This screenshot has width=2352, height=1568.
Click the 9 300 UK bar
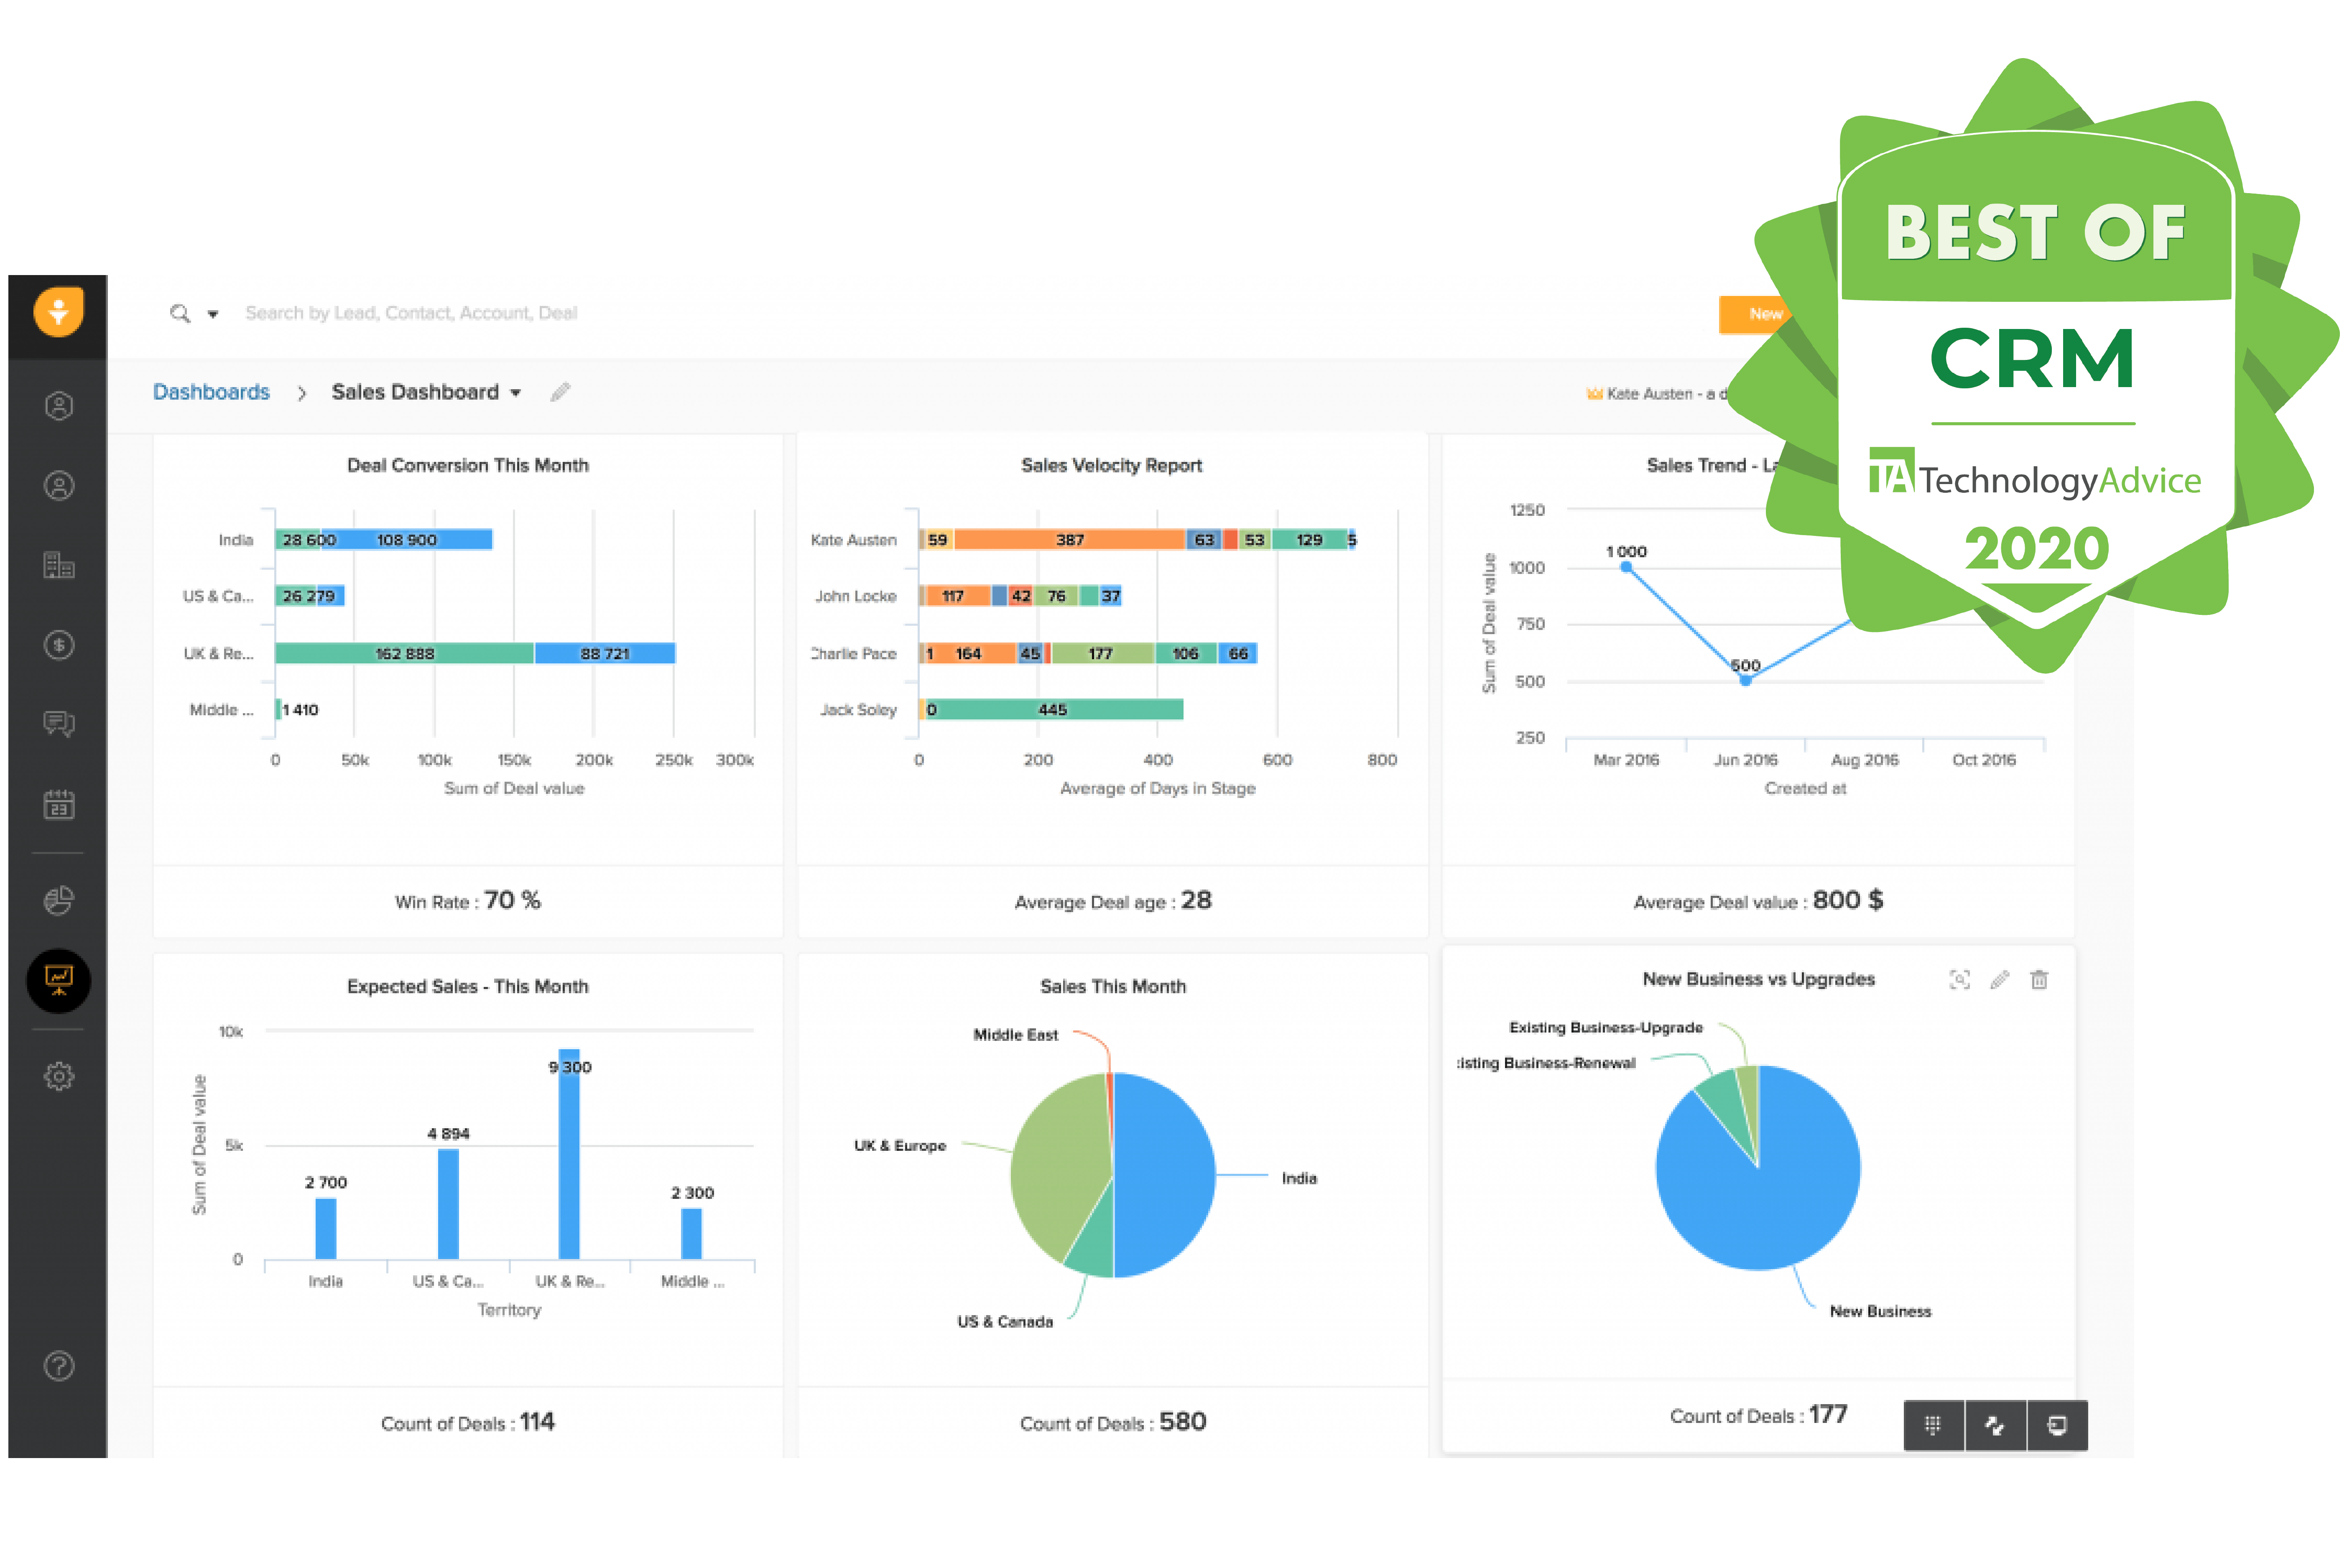click(x=569, y=1154)
